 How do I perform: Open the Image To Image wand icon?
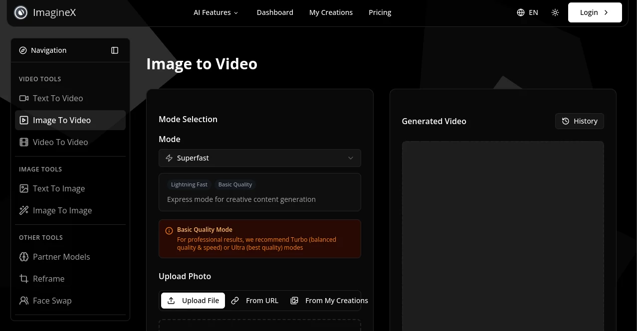24,210
